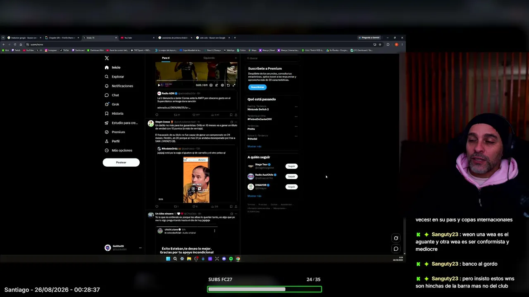The image size is (529, 297).
Task: Launch Grok from the sidebar
Action: [x=112, y=104]
